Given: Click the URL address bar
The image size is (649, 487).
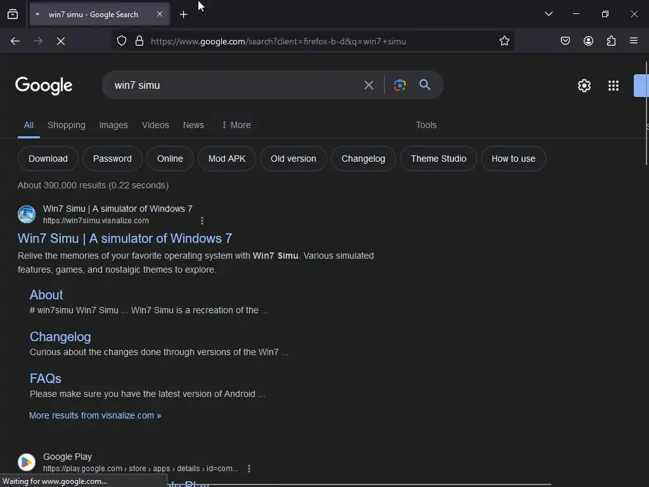Looking at the screenshot, I should click(x=313, y=41).
